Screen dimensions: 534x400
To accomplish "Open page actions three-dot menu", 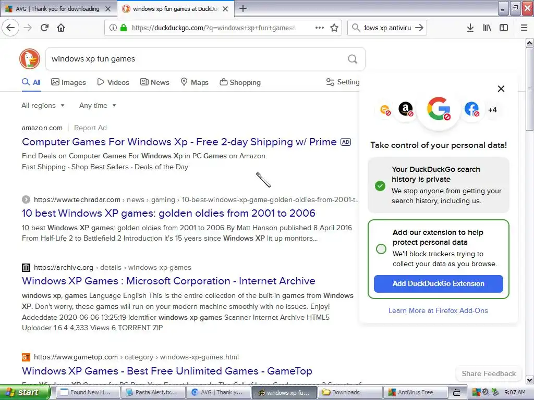I will [320, 28].
